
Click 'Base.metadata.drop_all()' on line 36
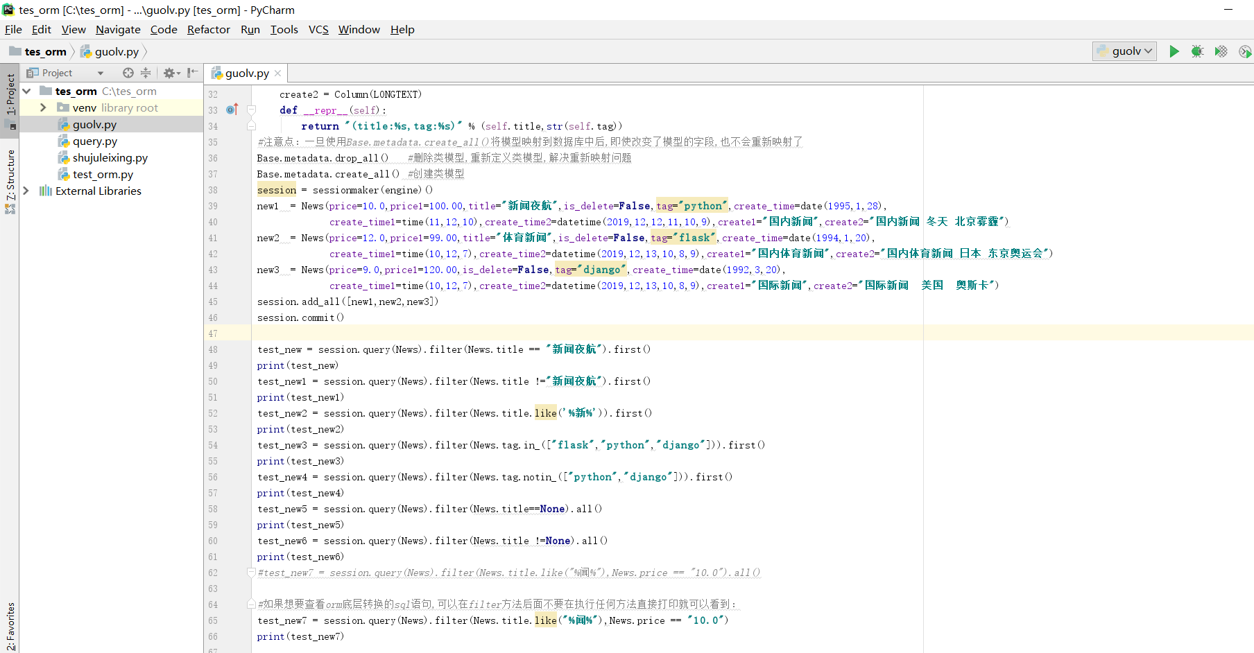click(323, 158)
